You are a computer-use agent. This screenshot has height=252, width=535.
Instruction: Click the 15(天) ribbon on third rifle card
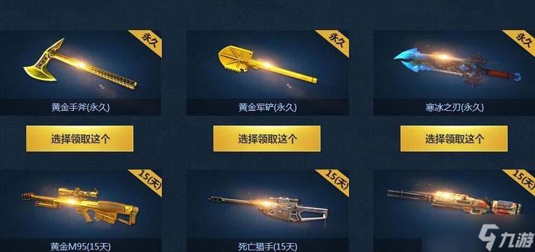pos(521,181)
